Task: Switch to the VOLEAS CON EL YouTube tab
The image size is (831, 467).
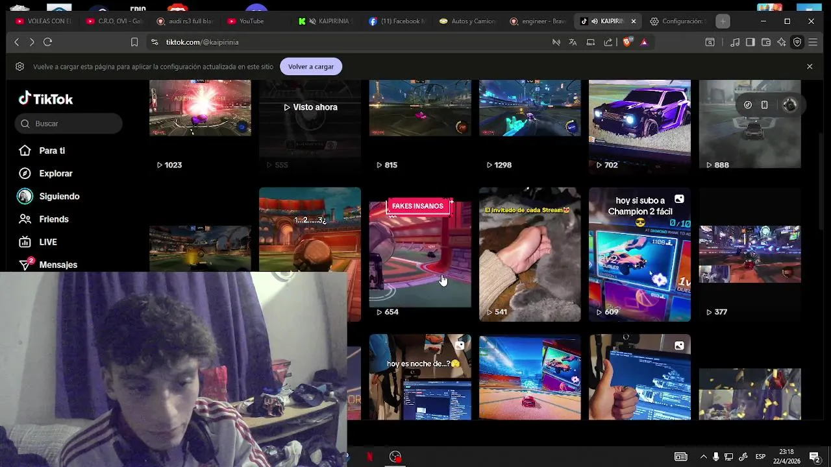Action: (43, 21)
